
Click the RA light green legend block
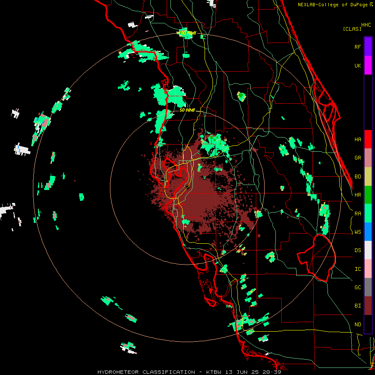368,213
